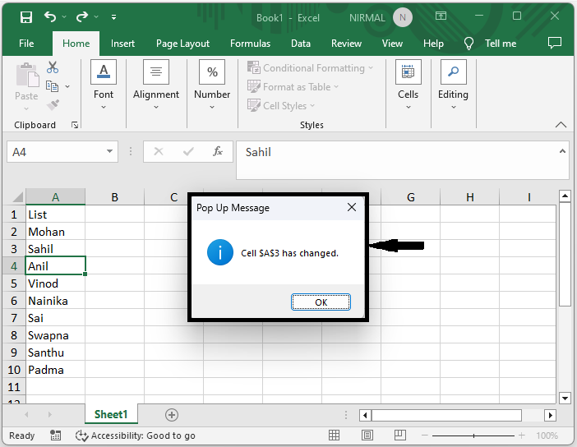Expand the Name Box dropdown
577x447 pixels.
tap(111, 152)
